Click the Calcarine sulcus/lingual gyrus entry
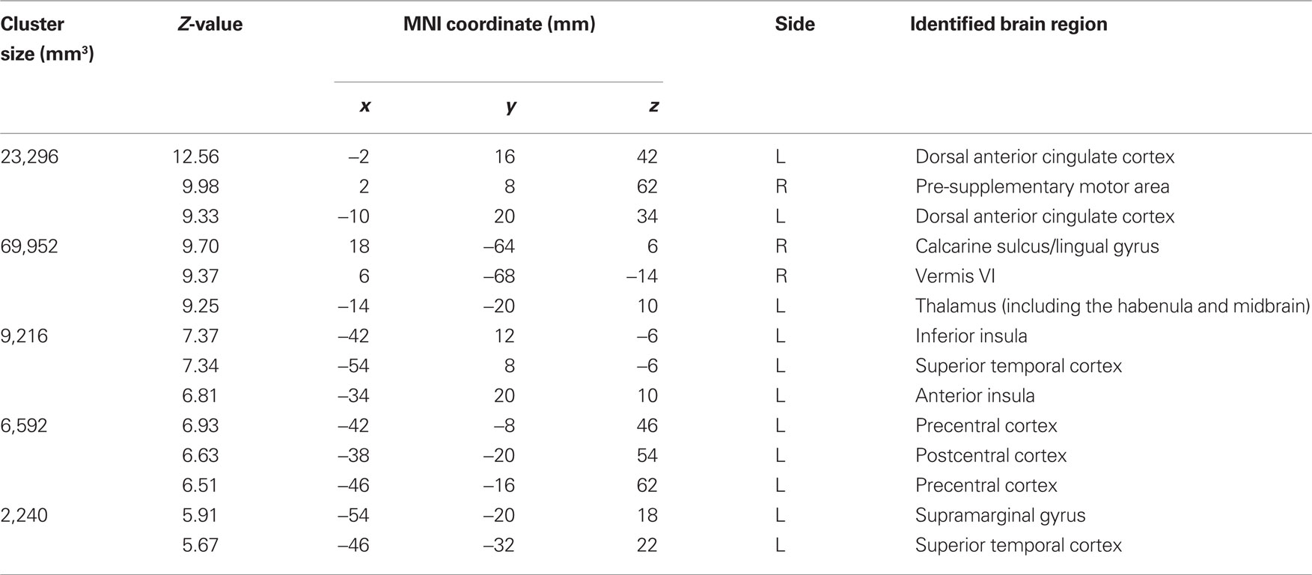 point(1037,246)
